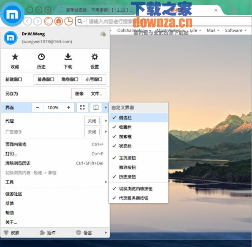The image size is (252, 247).
Task: Open search engine dropdown arrow
Action: click(84, 21)
